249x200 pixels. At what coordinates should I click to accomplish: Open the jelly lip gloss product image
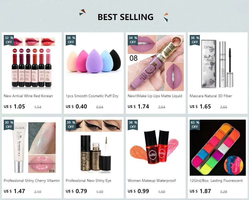pos(32,148)
